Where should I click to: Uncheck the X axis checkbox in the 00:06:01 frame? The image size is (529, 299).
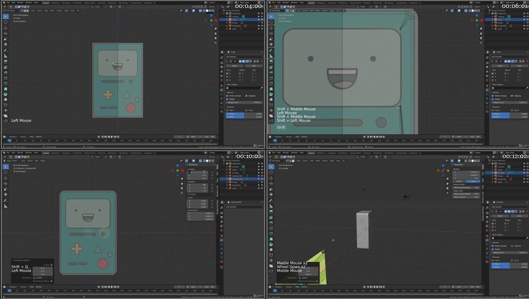point(492,73)
